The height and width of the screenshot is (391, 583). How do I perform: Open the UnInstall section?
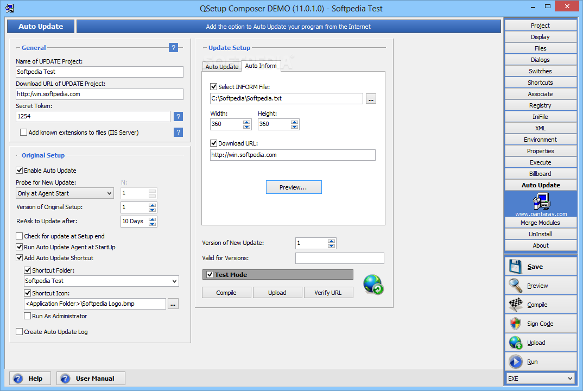pyautogui.click(x=540, y=235)
